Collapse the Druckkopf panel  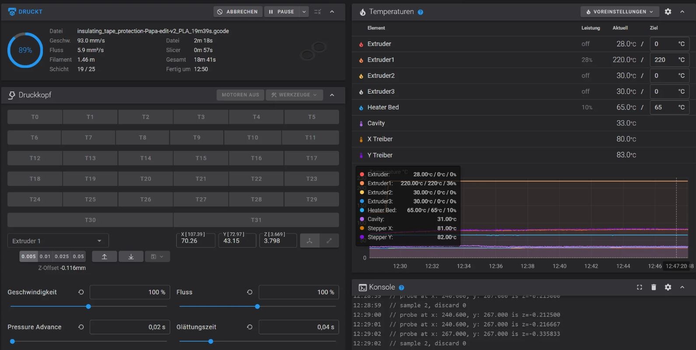(x=332, y=95)
